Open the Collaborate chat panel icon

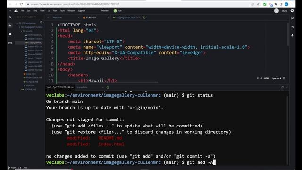(x=292, y=18)
